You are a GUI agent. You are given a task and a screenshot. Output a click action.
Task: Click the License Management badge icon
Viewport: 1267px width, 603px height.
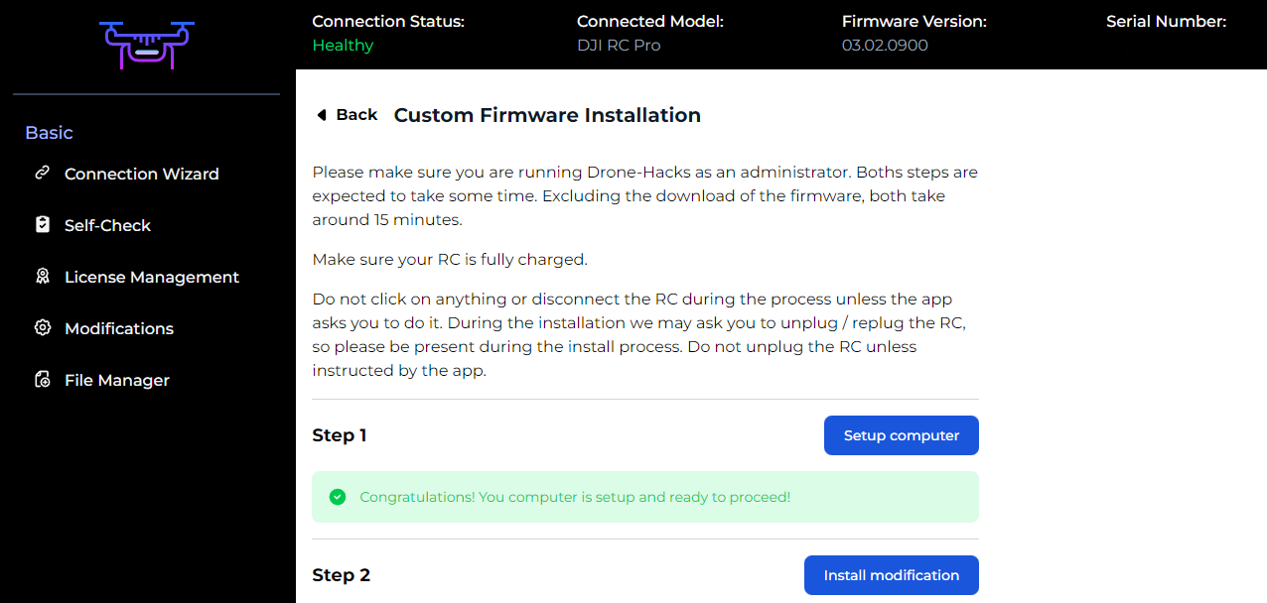coord(42,277)
